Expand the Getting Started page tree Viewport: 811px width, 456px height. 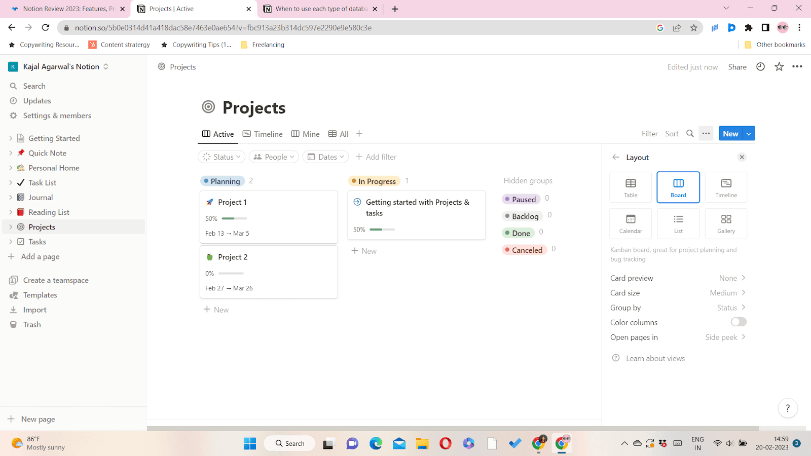click(11, 138)
